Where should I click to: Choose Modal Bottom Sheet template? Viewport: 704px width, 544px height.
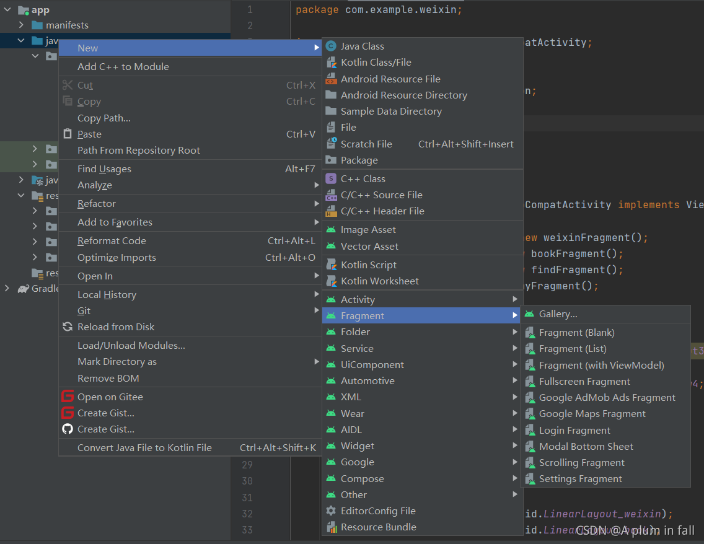click(x=605, y=447)
